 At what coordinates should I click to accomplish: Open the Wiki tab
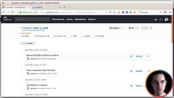[x=74, y=36]
